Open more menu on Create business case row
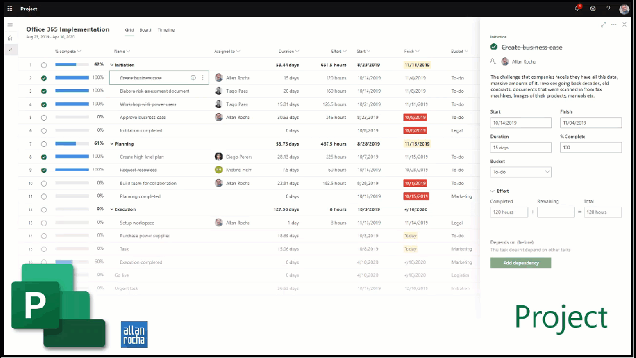The width and height of the screenshot is (636, 358). coord(203,78)
